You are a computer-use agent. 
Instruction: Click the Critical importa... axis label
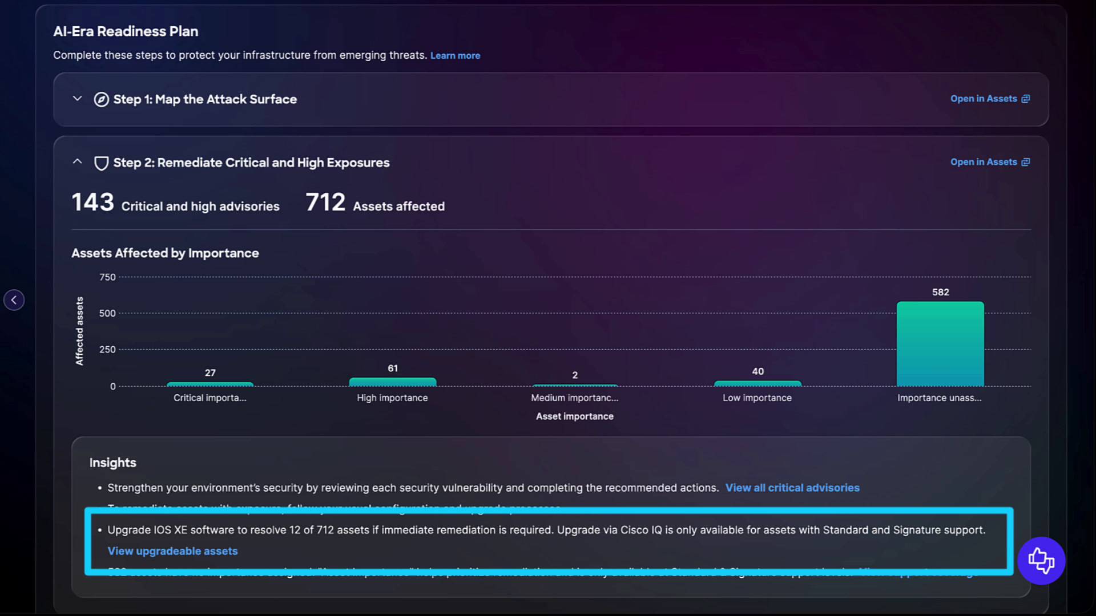coord(210,398)
